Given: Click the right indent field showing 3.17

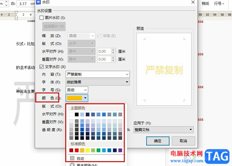Looking at the screenshot, I should click(x=26, y=4).
